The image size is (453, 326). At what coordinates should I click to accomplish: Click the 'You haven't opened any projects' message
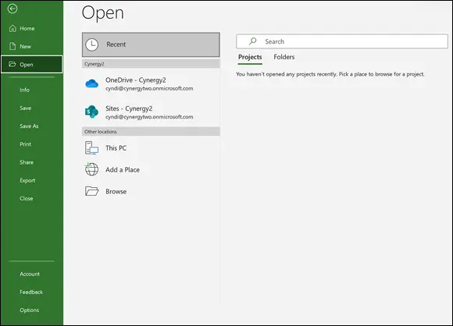click(330, 74)
